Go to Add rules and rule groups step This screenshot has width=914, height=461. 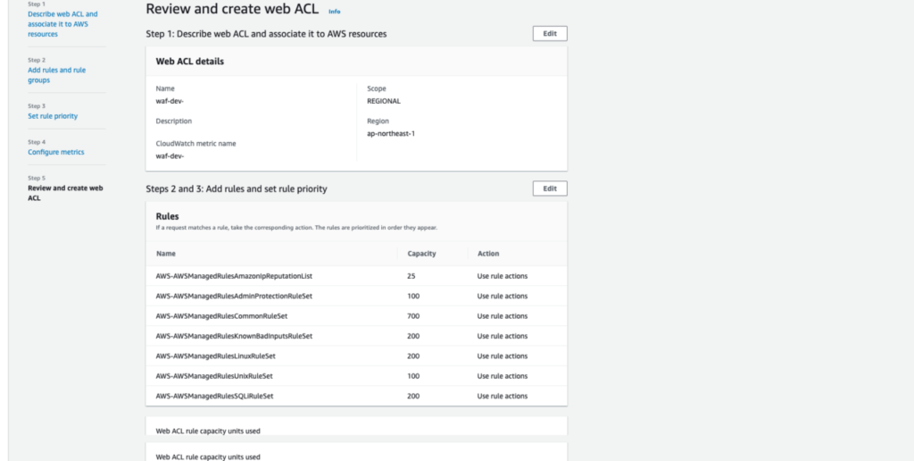tap(56, 75)
